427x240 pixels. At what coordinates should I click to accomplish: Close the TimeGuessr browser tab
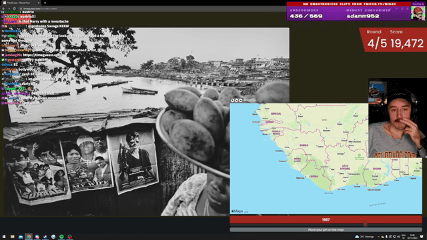(39, 3)
